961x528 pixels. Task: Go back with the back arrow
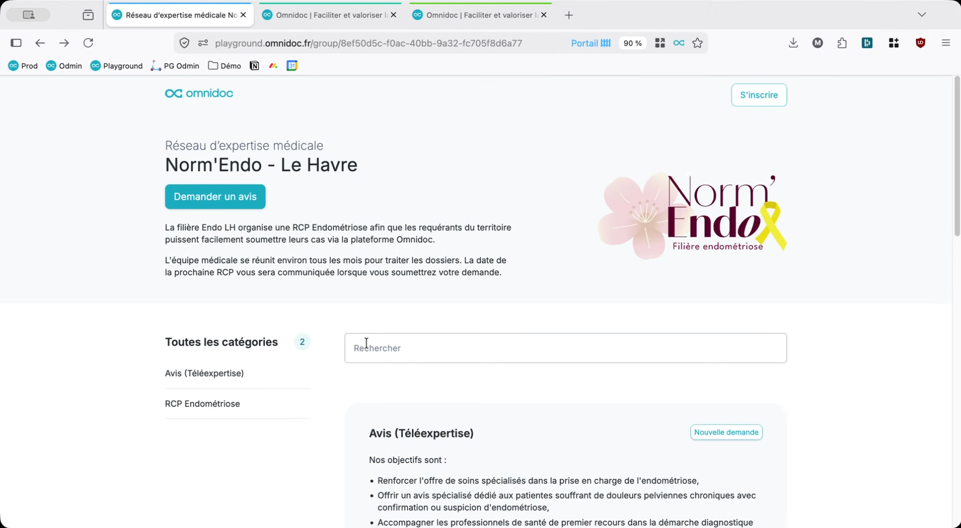pos(40,43)
